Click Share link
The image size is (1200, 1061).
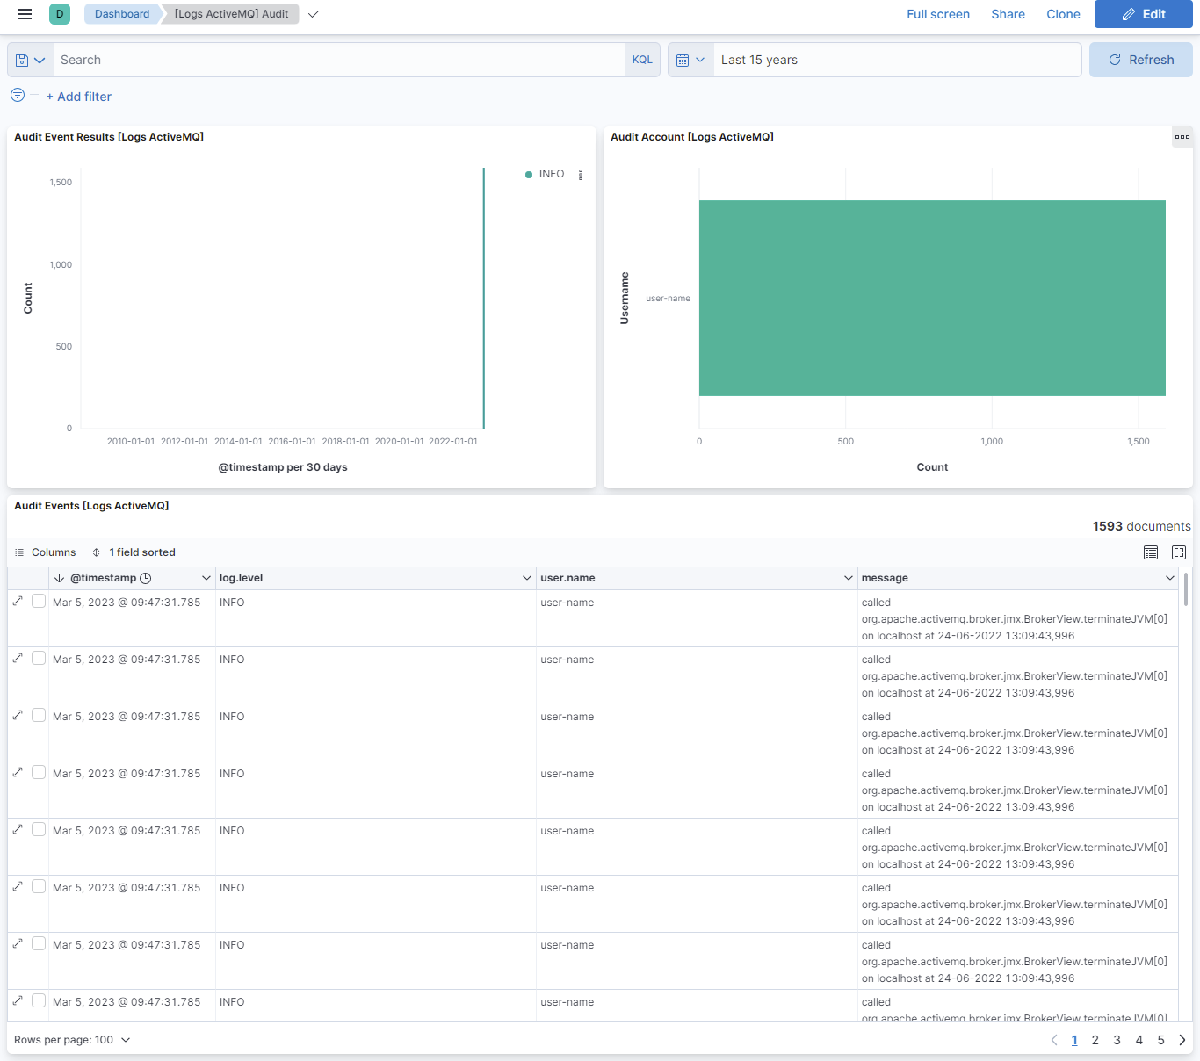[1008, 14]
